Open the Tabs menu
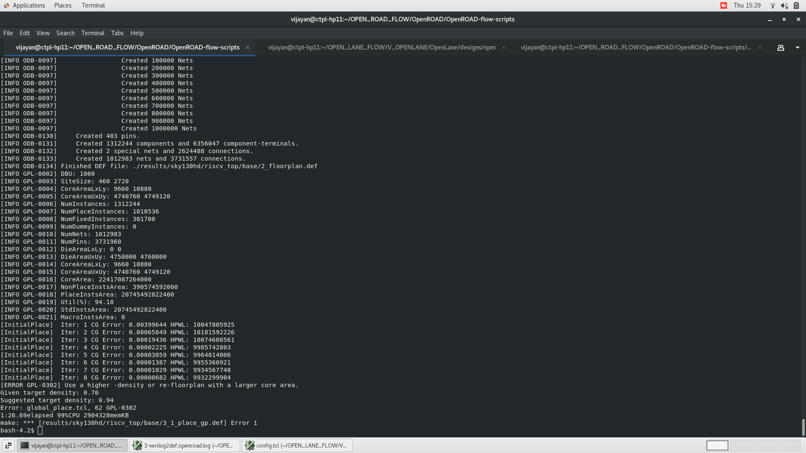The width and height of the screenshot is (806, 453). (x=117, y=33)
